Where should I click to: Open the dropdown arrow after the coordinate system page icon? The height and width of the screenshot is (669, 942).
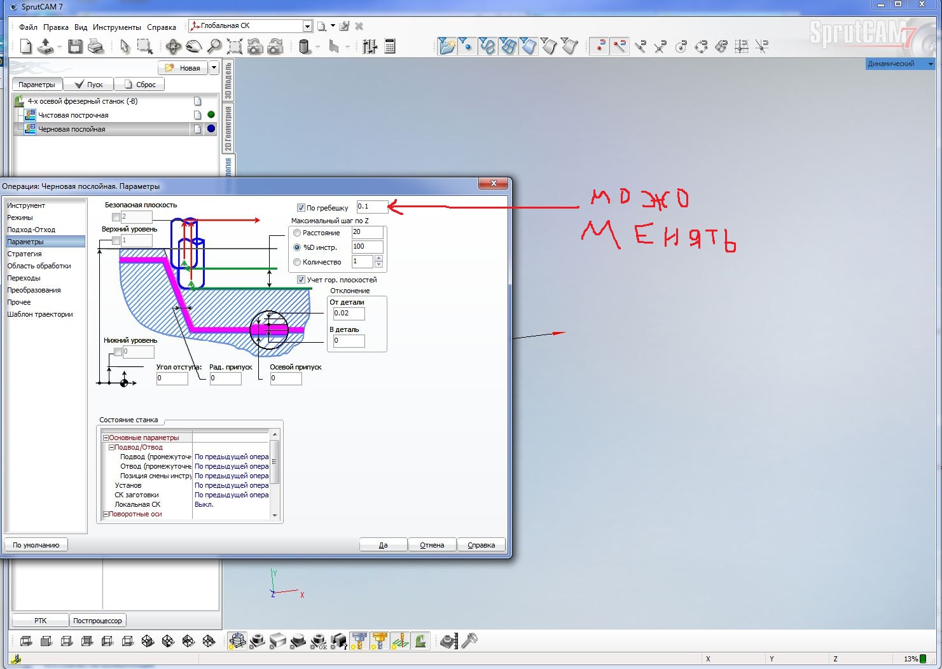(333, 26)
